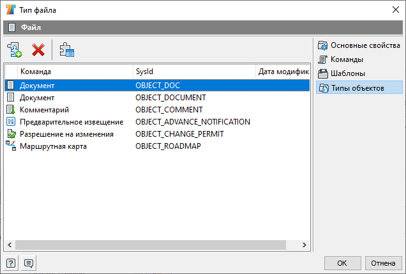This screenshot has height=274, width=406.
Task: Sort by the SysId column header
Action: point(194,72)
